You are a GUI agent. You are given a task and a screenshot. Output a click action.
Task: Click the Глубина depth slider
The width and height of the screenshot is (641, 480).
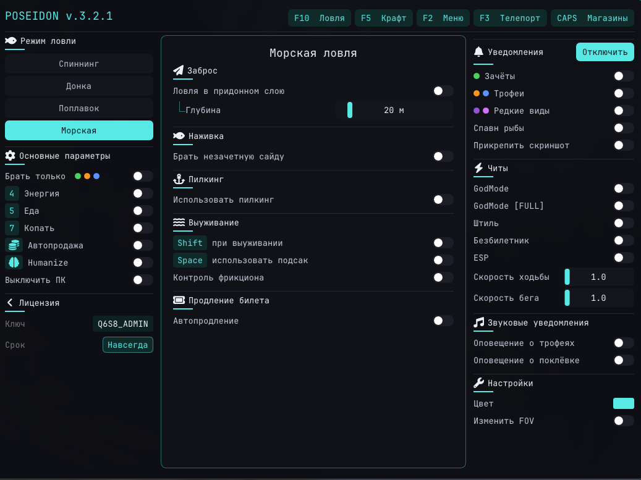(x=394, y=110)
